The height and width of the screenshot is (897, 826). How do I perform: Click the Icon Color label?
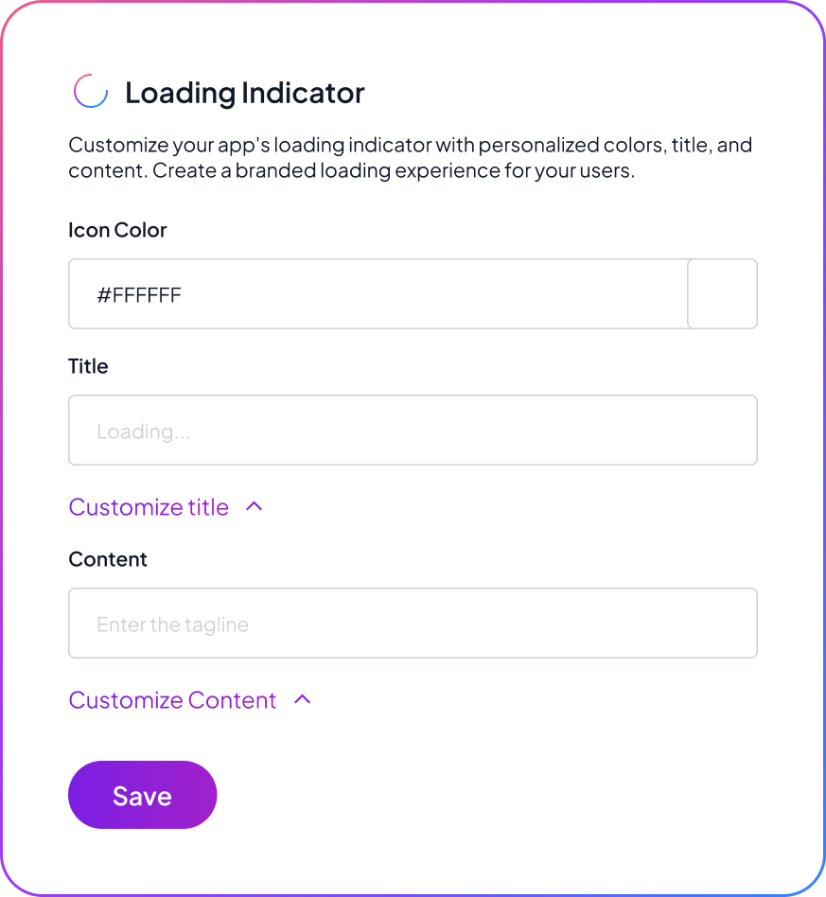pyautogui.click(x=117, y=230)
